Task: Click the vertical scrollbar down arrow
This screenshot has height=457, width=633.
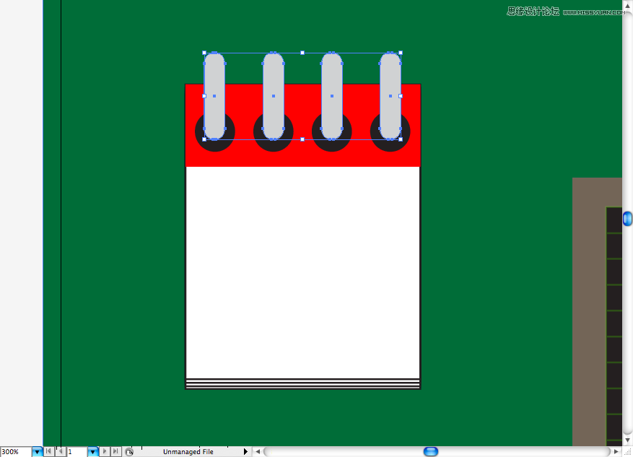Action: (627, 440)
